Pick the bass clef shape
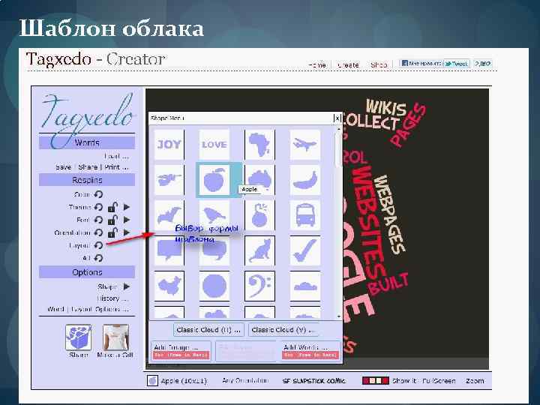 (x=259, y=286)
